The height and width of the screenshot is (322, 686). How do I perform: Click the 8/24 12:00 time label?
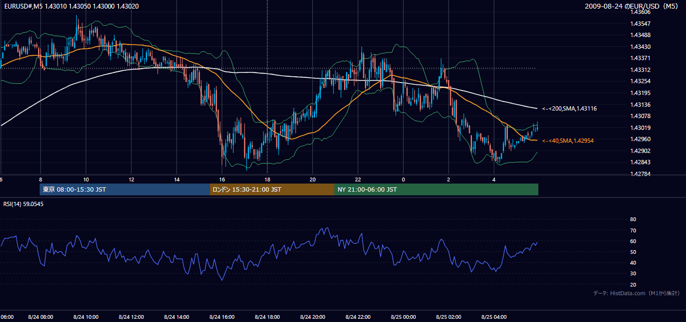(132, 317)
